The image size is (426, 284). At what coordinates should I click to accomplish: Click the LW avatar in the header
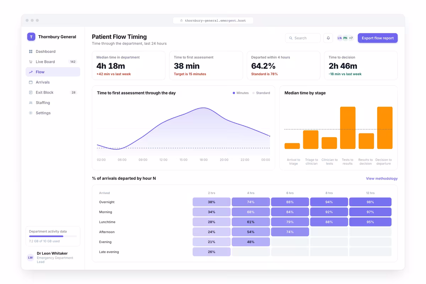point(340,38)
